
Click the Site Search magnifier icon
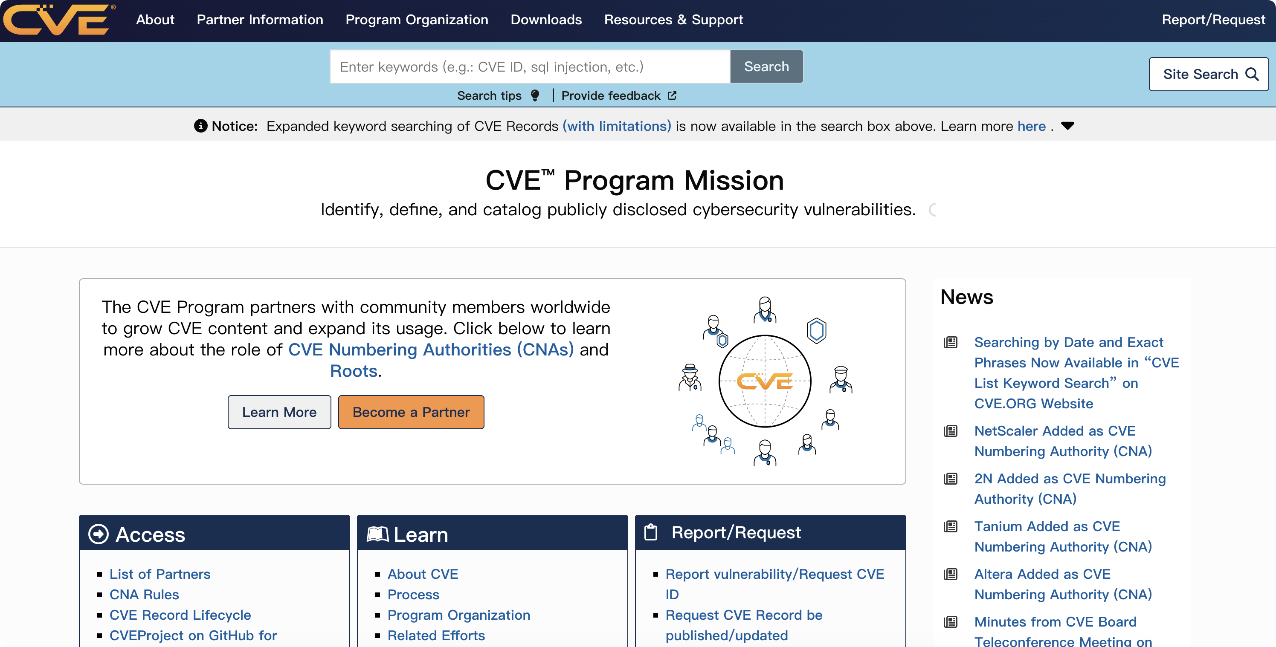[x=1252, y=74]
